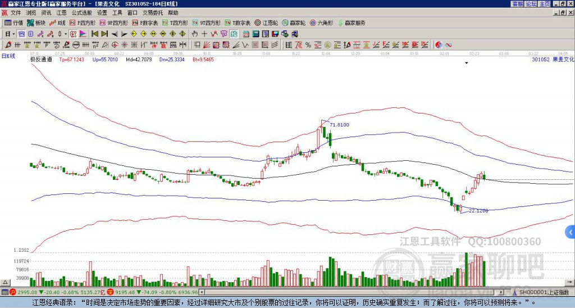Open the 文件 menu
The height and width of the screenshot is (308, 575).
click(16, 13)
